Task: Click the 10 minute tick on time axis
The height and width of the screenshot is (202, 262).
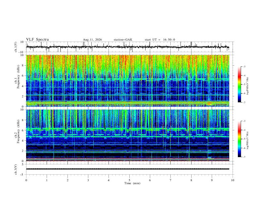Action: (x=233, y=180)
